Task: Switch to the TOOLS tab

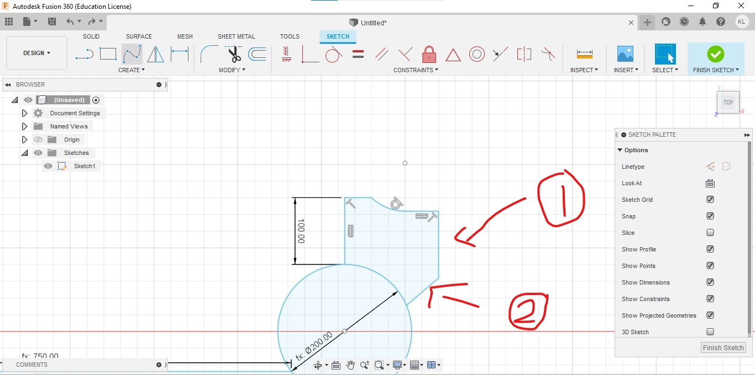Action: pyautogui.click(x=290, y=36)
